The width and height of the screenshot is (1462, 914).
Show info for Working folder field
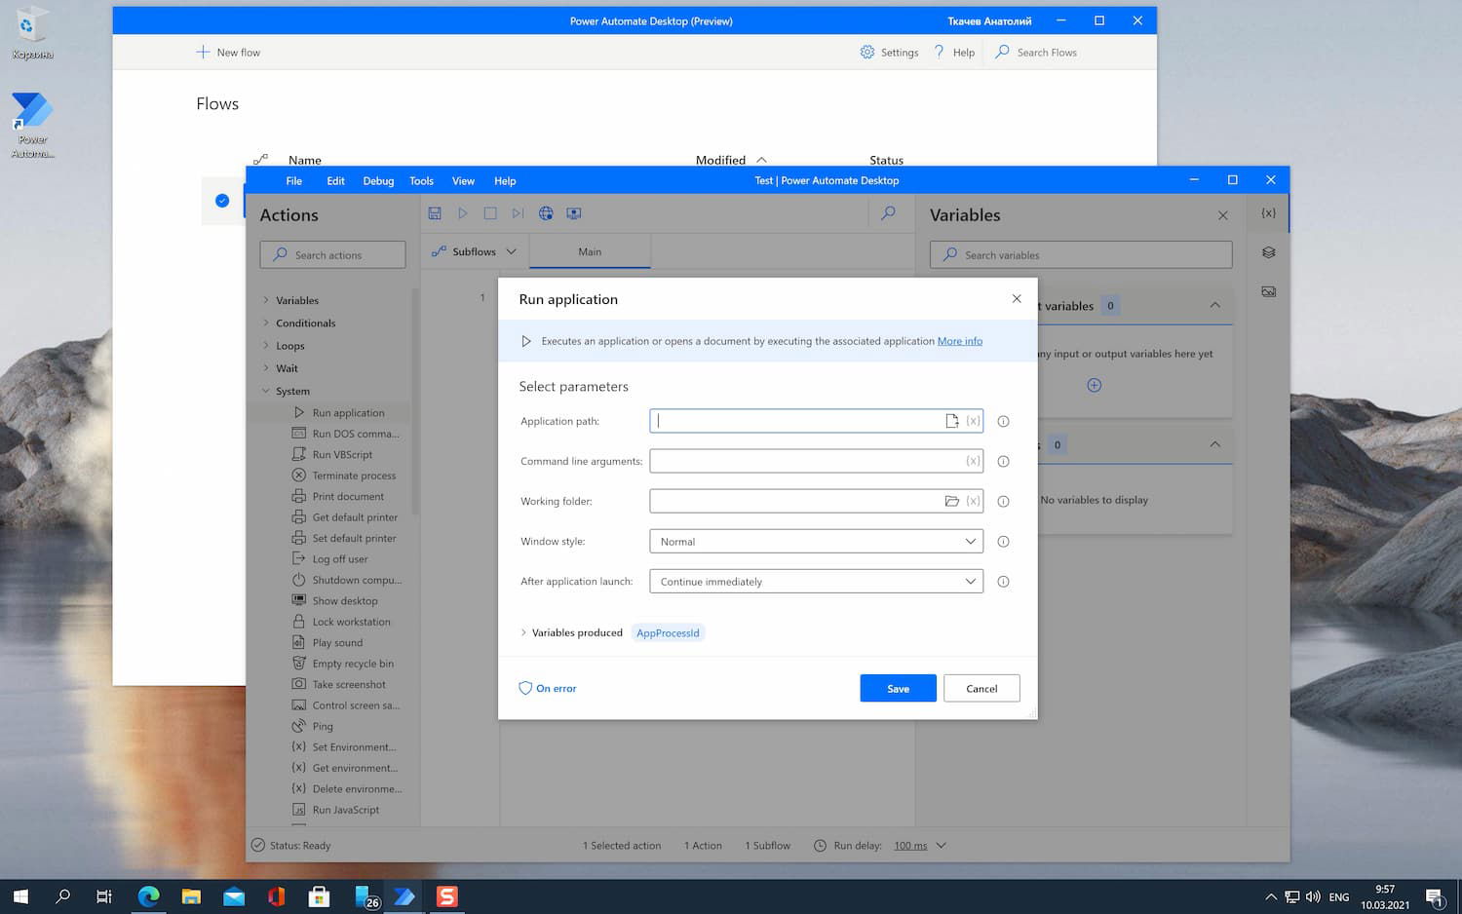pos(1003,501)
